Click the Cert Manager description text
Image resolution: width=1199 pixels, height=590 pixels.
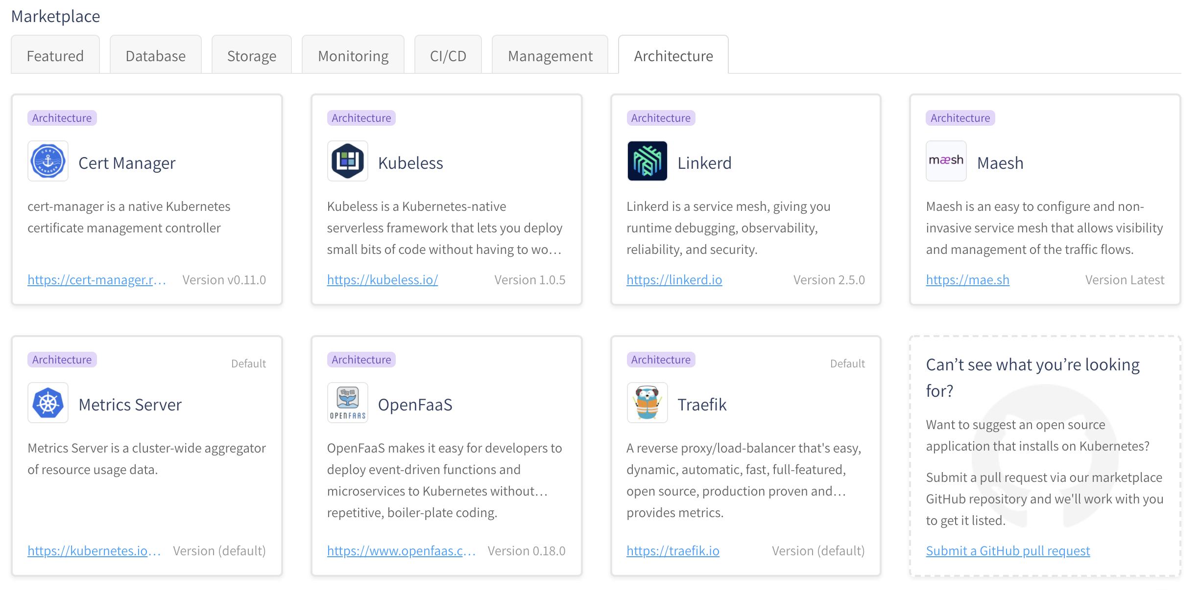129,217
